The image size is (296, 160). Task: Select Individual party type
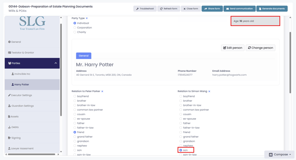pyautogui.click(x=75, y=23)
